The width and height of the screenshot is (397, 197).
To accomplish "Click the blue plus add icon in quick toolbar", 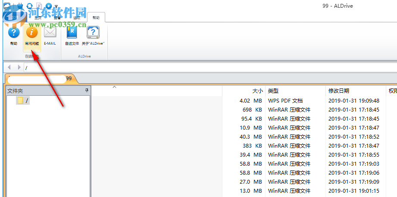I will click(x=49, y=6).
